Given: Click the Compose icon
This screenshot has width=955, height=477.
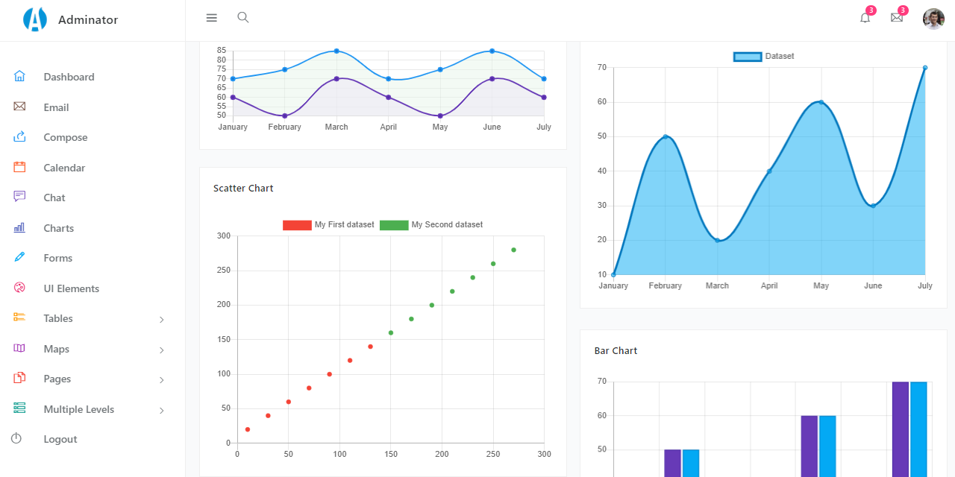Looking at the screenshot, I should 19,136.
